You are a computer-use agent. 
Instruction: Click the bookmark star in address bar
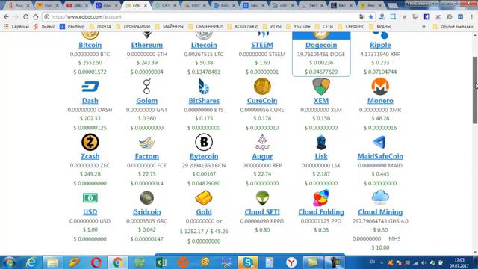pyautogui.click(x=370, y=16)
